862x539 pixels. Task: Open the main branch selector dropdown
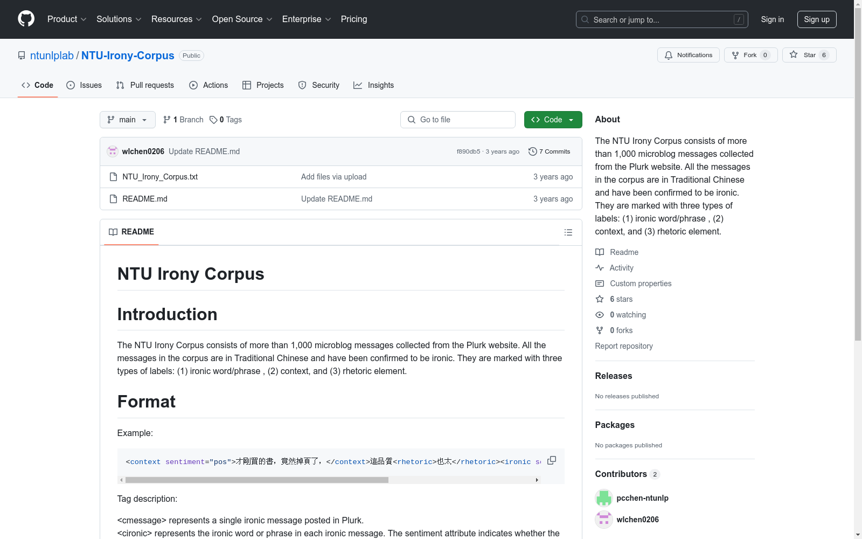point(128,120)
